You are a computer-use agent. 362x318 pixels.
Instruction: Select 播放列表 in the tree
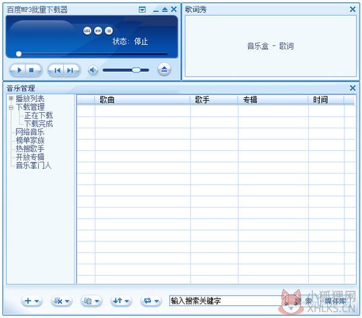[x=30, y=99]
